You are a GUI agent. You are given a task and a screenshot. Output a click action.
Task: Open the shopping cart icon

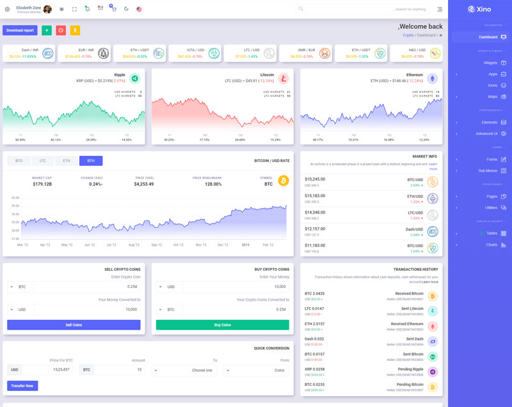click(113, 9)
